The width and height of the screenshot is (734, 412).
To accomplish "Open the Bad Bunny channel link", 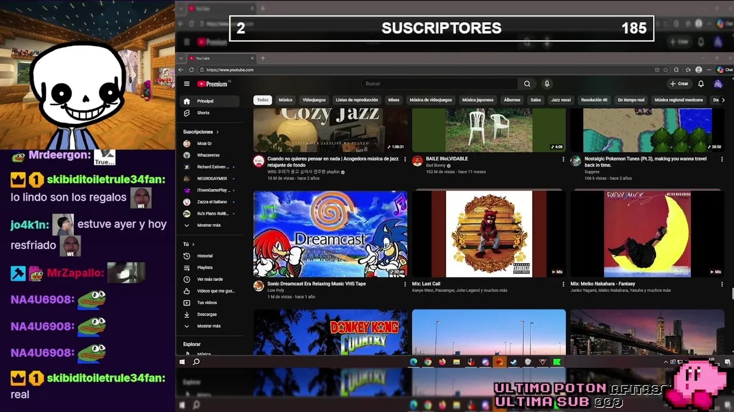I will click(x=436, y=165).
